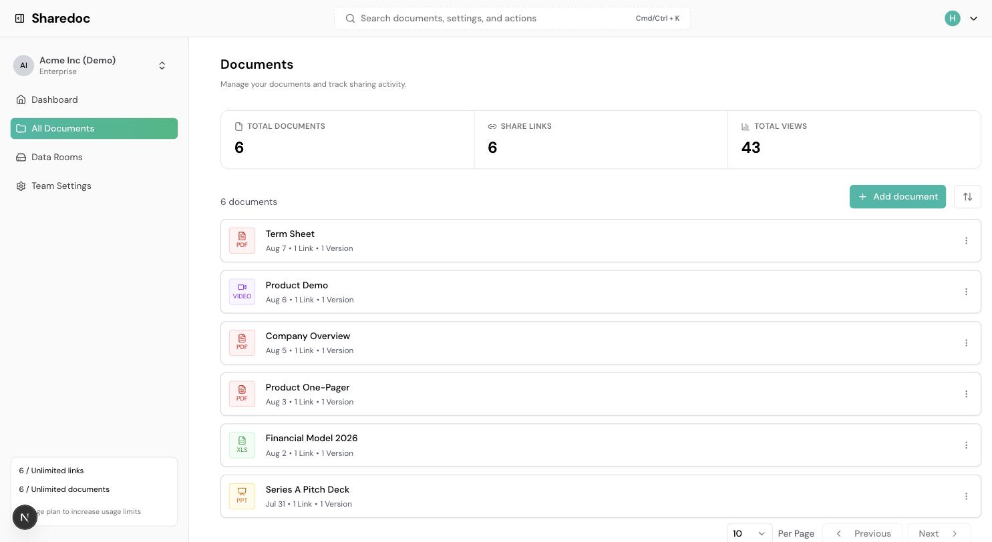
Task: Click the Add document button
Action: tap(898, 196)
